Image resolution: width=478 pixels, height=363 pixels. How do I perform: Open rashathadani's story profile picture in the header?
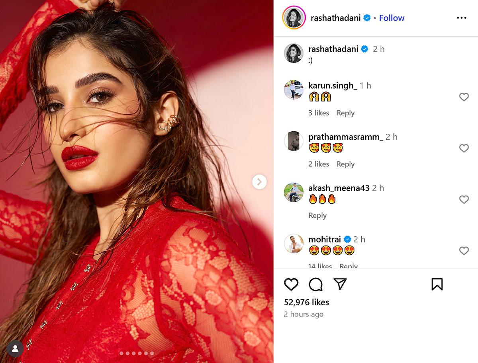(294, 18)
